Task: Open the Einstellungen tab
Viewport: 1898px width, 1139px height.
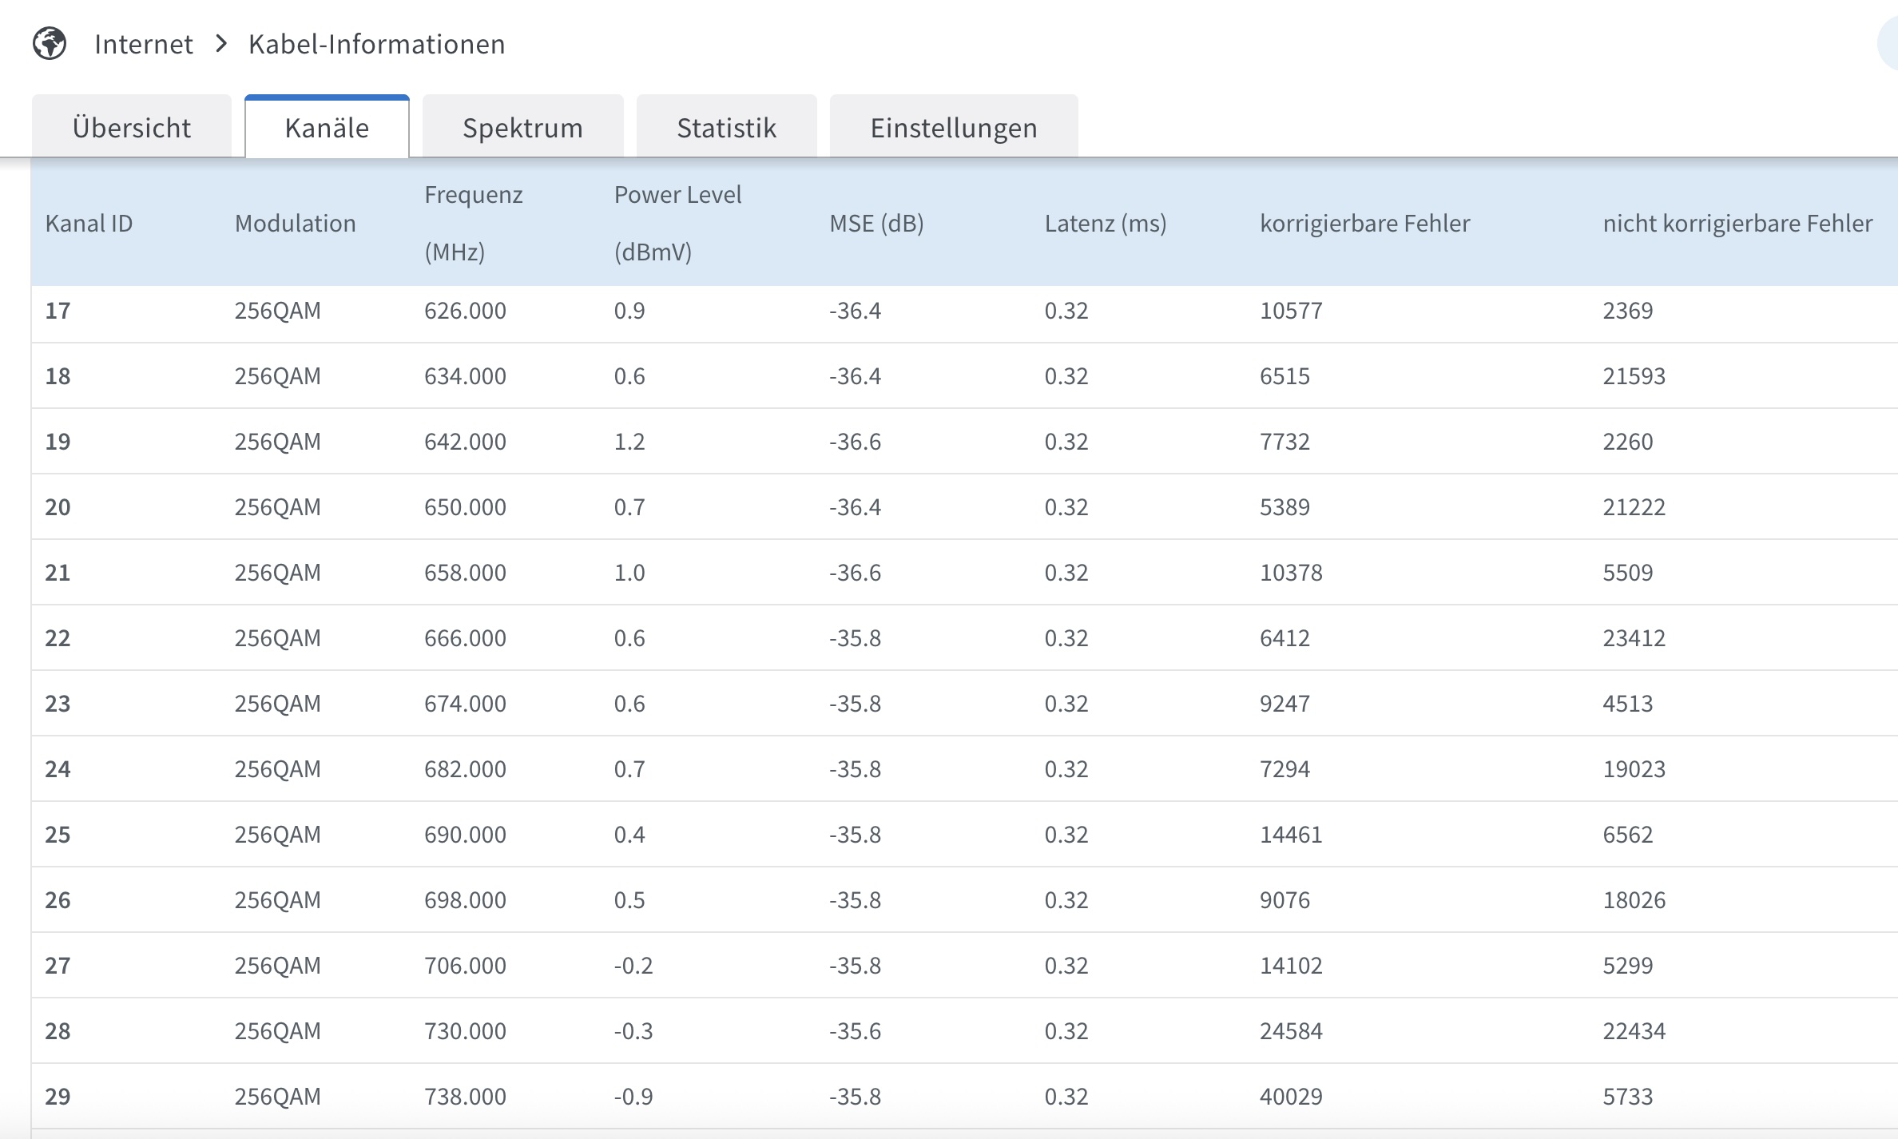Action: coord(954,128)
